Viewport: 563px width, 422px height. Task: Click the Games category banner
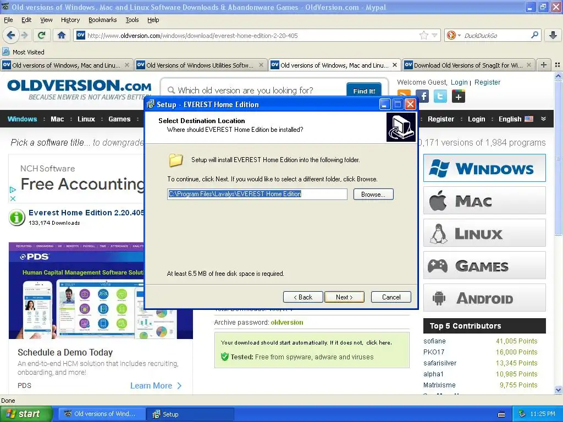(484, 265)
